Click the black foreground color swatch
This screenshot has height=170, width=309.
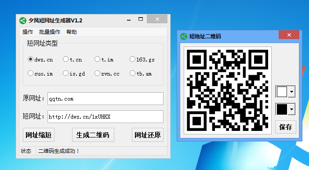click(282, 109)
